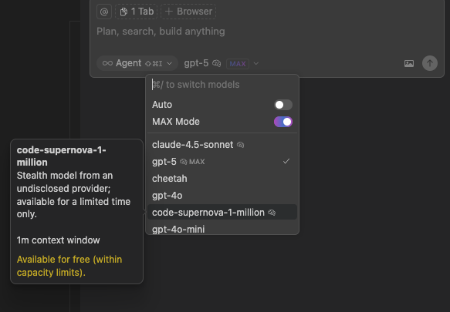Click the infinity Agent icon
450x312 pixels.
107,63
